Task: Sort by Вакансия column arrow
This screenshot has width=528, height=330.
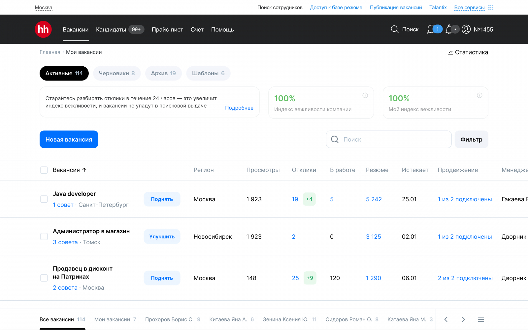Action: 84,170
